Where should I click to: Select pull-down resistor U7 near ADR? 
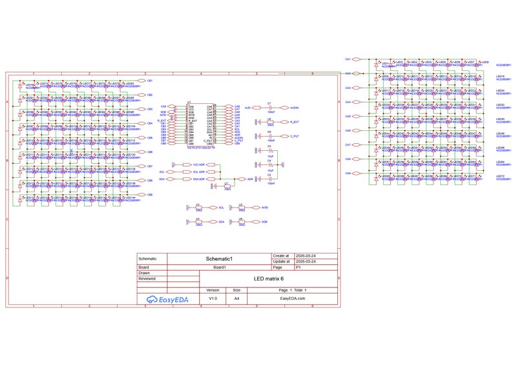coord(227,186)
